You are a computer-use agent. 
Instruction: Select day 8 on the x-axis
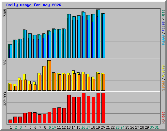(x=45, y=127)
